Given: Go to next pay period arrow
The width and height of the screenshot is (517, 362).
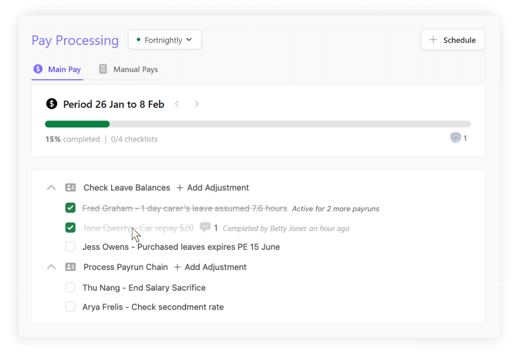Looking at the screenshot, I should click(196, 104).
